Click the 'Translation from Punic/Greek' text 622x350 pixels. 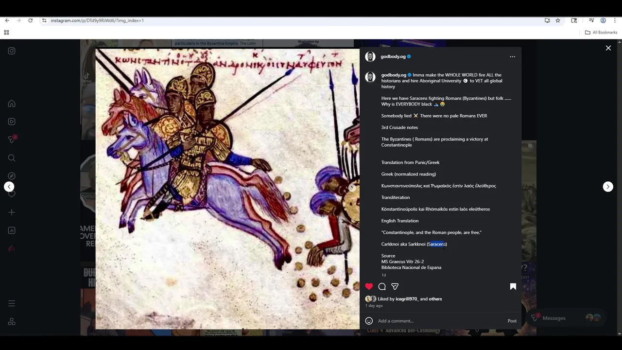coord(410,162)
